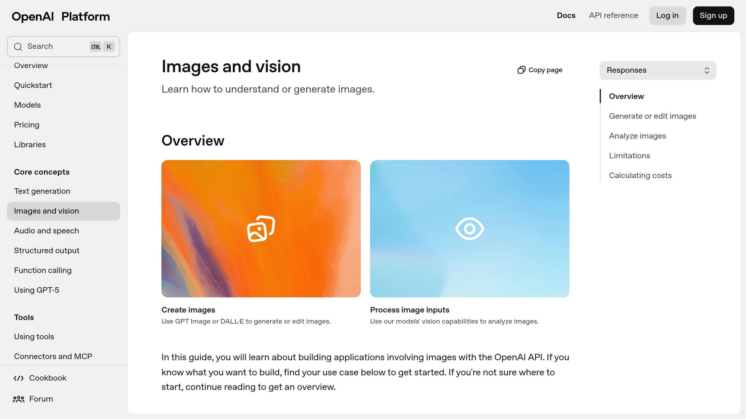Click the OpenAI Platform logo
Screen dimensions: 746x419
coord(60,16)
